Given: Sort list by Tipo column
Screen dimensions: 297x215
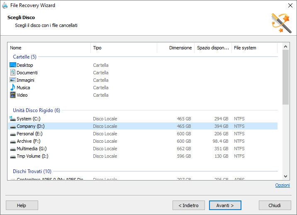Looking at the screenshot, I should [124, 48].
